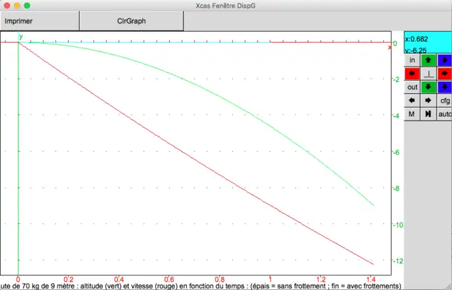
Task: Click the black right arrow button
Action: (428, 100)
